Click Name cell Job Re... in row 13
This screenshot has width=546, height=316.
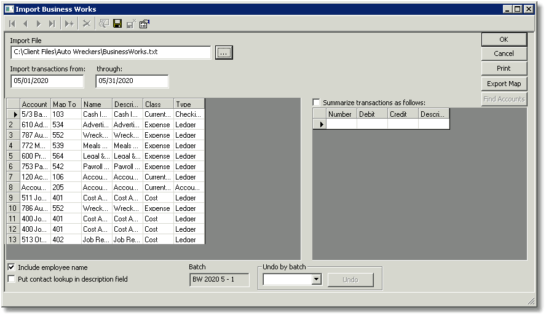pyautogui.click(x=97, y=239)
